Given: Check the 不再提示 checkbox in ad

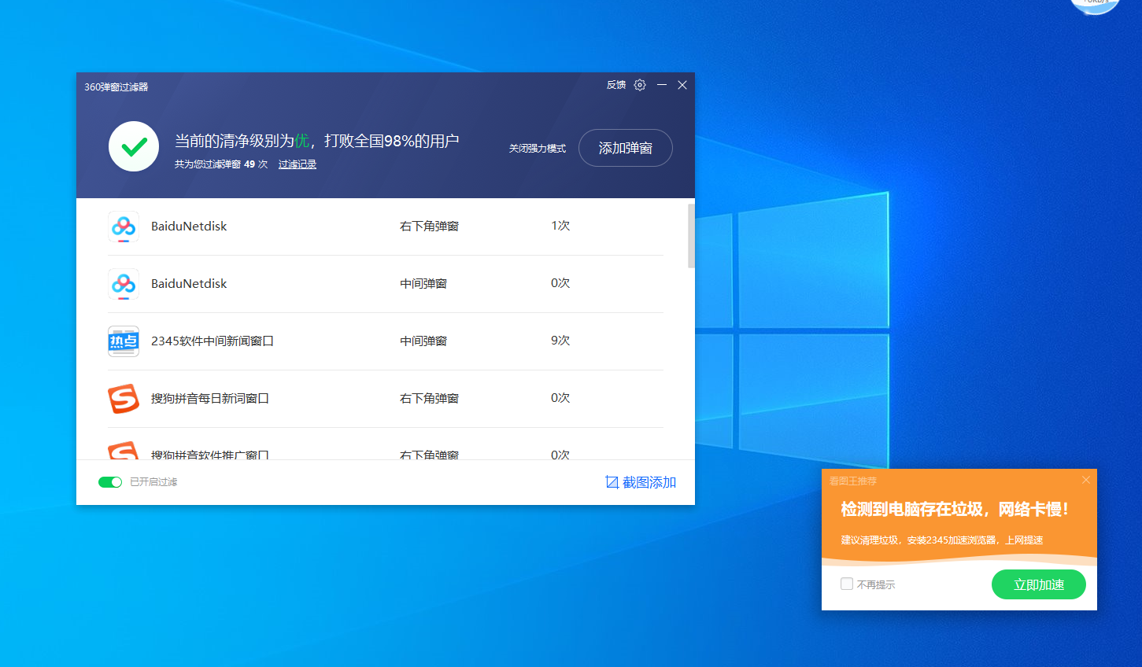Looking at the screenshot, I should [x=847, y=584].
